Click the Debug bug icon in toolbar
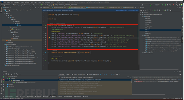This screenshot has height=100, width=184. (165, 5)
